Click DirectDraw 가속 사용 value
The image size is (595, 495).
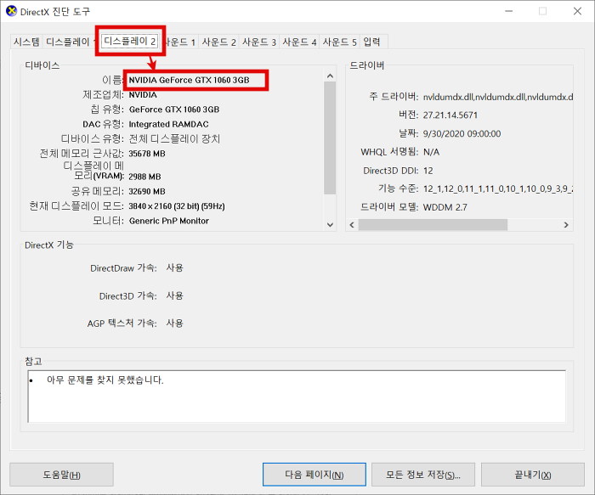point(174,268)
